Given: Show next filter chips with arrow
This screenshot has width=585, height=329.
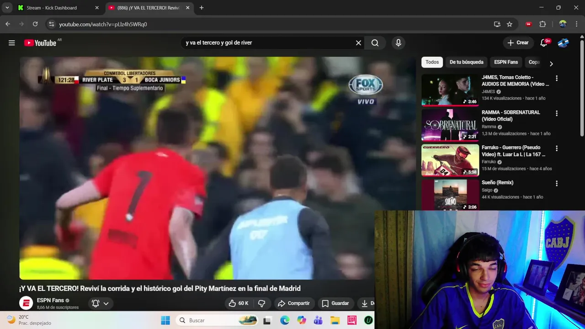Looking at the screenshot, I should 551,64.
